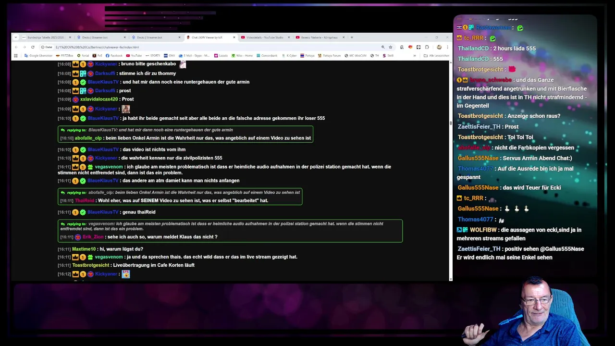Open the apps grid in bookmarks bar
The image size is (615, 346).
coord(16,56)
